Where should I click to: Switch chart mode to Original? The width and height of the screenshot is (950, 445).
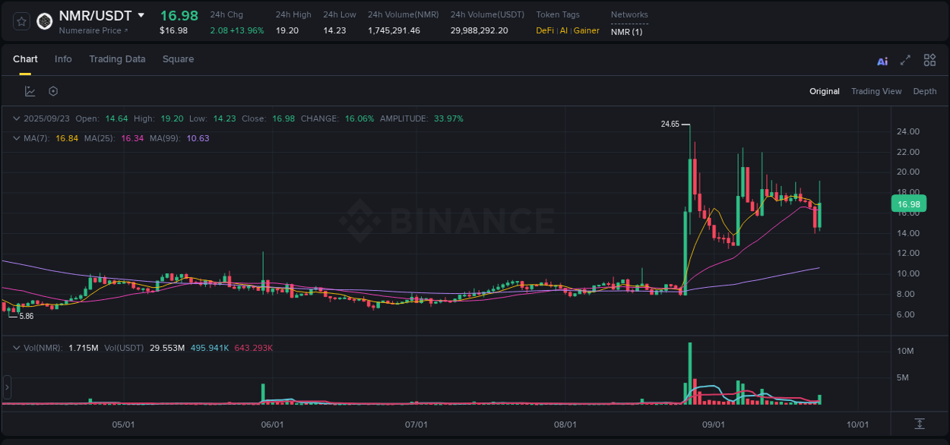(x=825, y=91)
